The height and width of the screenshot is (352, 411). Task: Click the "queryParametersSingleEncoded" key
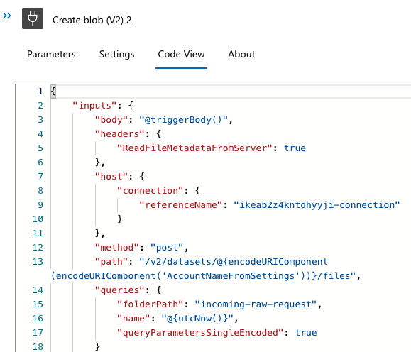pyautogui.click(x=200, y=332)
